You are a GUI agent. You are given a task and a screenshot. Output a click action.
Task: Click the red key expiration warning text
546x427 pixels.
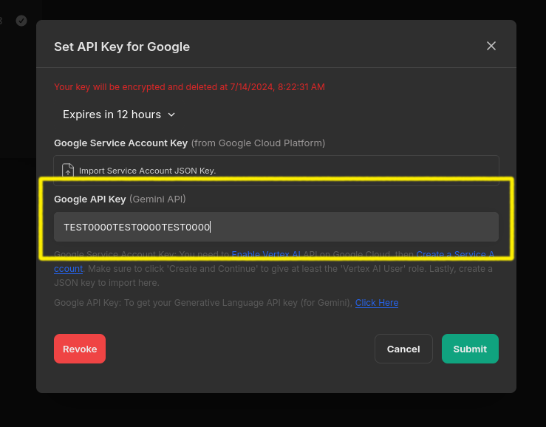click(x=189, y=87)
